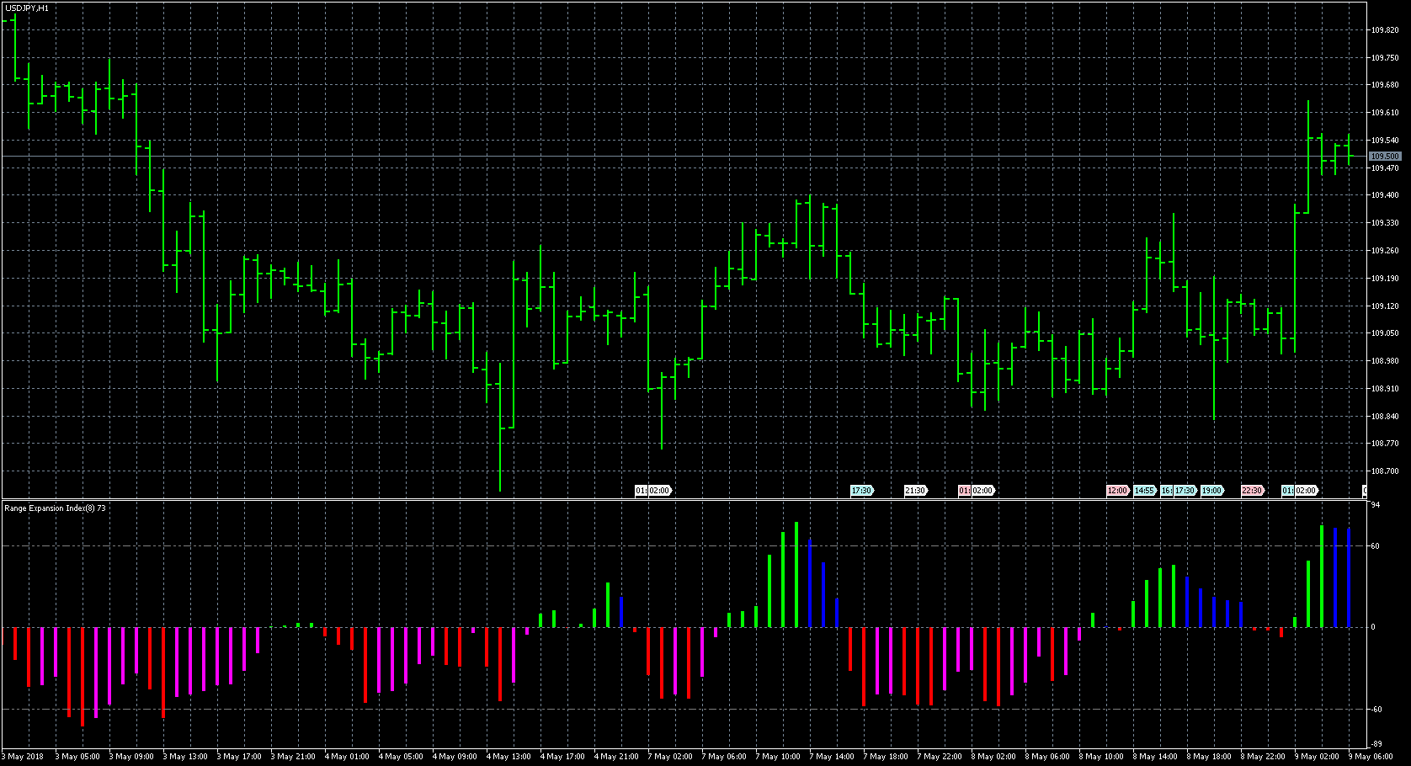The image size is (1411, 766).
Task: Click the 109.120 price scale label
Action: coord(1384,306)
